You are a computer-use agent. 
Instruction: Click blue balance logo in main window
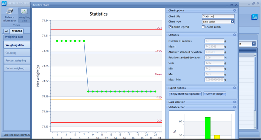(254, 17)
